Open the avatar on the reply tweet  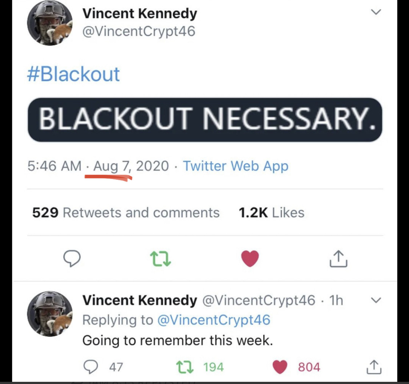pyautogui.click(x=50, y=314)
